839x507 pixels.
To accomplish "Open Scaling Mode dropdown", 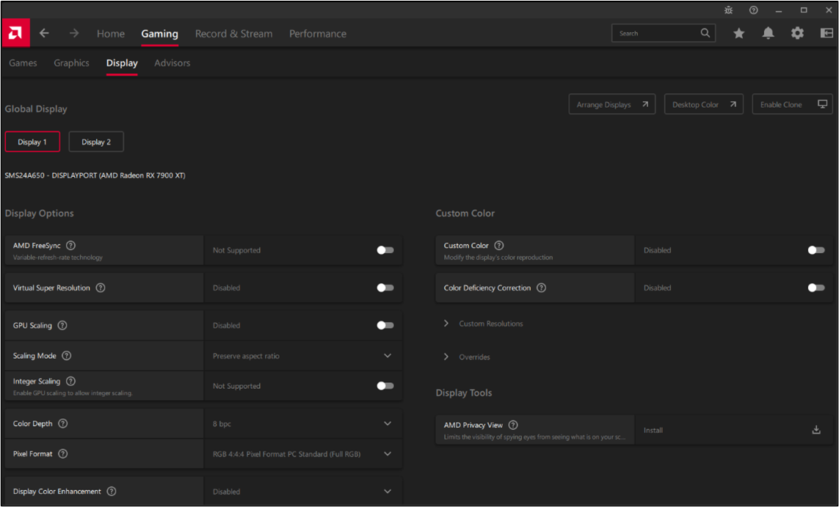I will tap(303, 356).
